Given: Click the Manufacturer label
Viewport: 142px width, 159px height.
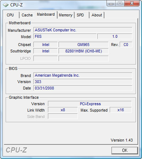Looking at the screenshot, I should pos(19,30).
